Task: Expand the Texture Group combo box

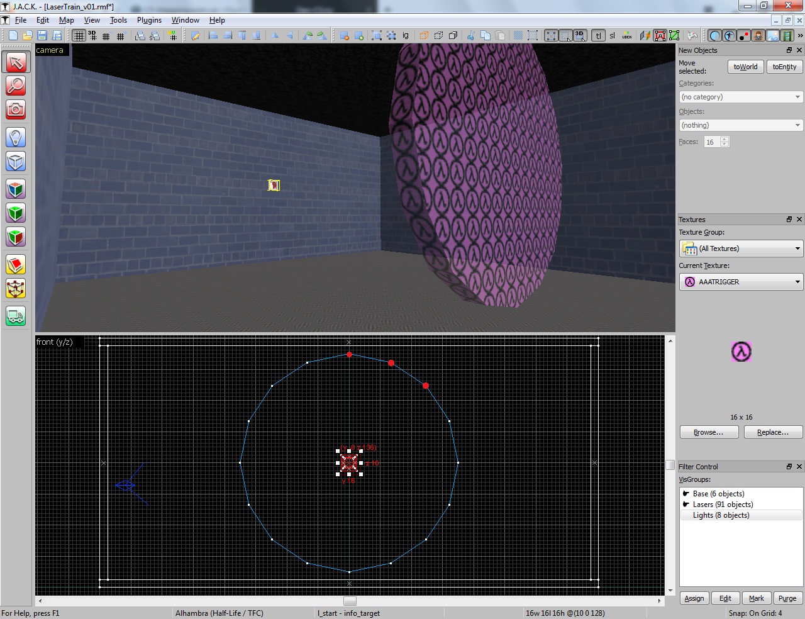Action: pyautogui.click(x=741, y=248)
